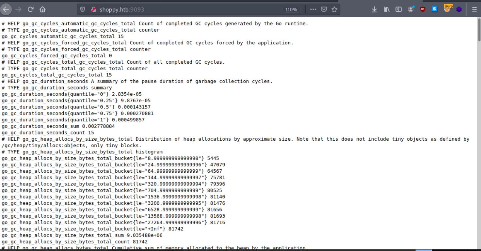The image size is (481, 251).
Task: Open the page actions overflow menu
Action: pos(313,9)
